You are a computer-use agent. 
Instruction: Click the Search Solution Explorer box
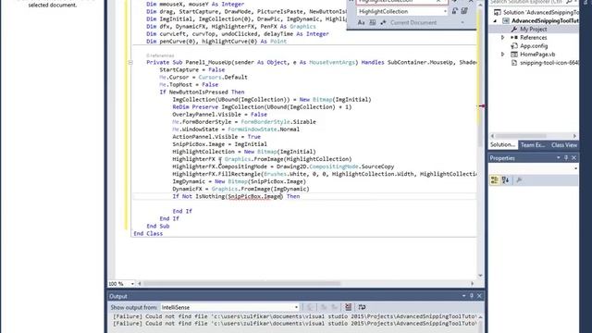[526, 2]
